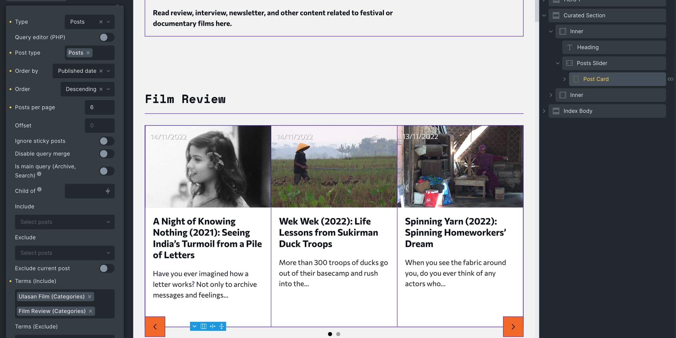Click the second slider pagination dot
The width and height of the screenshot is (676, 338).
[338, 334]
